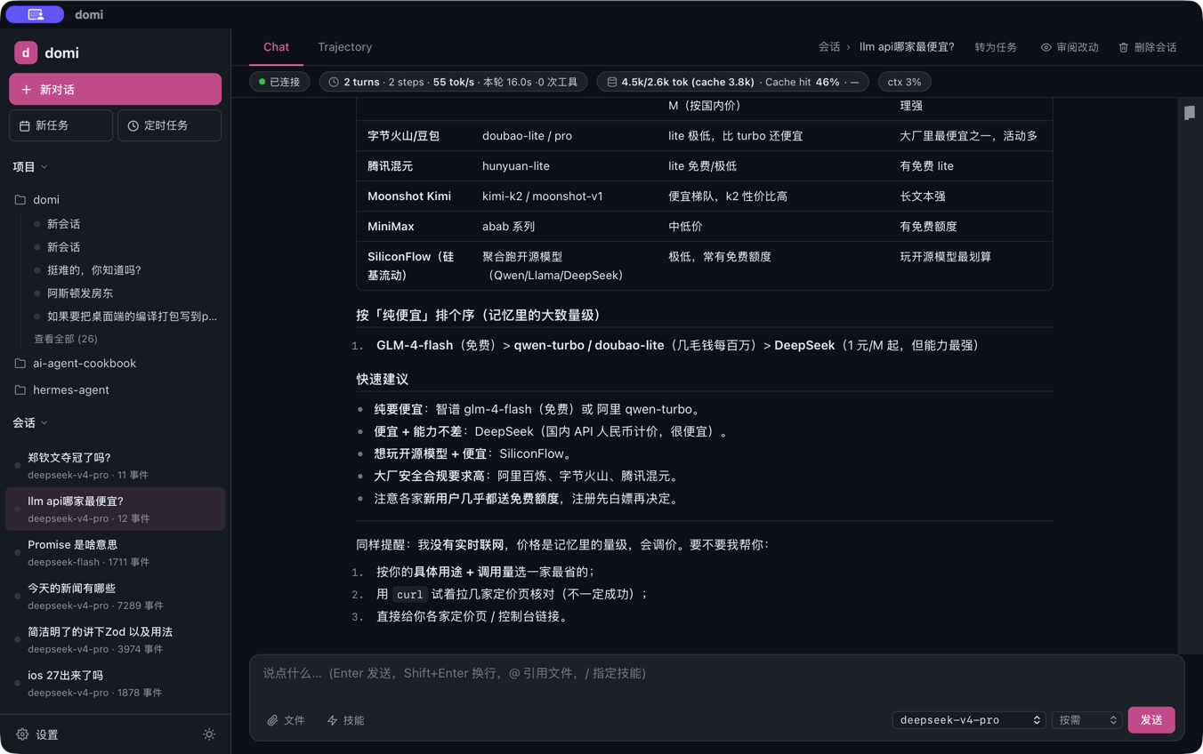The height and width of the screenshot is (754, 1203).
Task: Click the 审阅改动 eye icon
Action: pos(1046,47)
